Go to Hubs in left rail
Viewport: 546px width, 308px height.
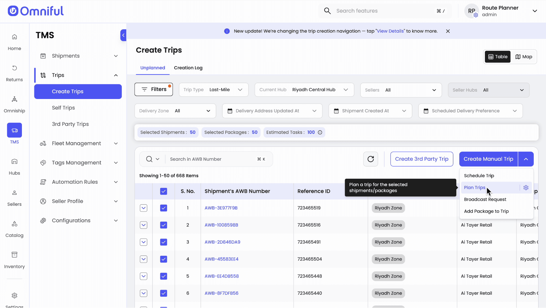point(14,166)
